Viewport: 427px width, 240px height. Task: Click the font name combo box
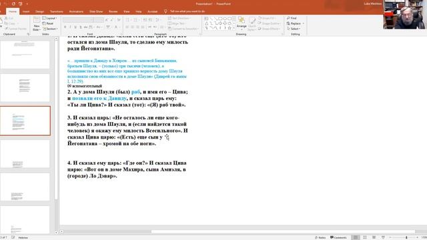78,20
